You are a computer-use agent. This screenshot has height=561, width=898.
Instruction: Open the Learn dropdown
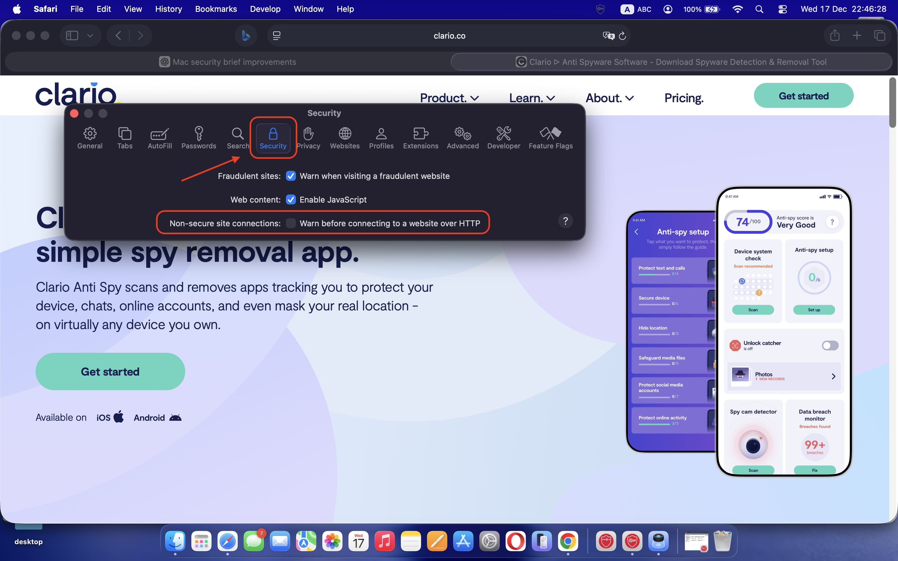[x=531, y=98]
